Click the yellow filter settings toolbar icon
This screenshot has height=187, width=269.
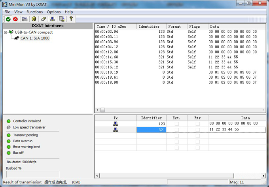pos(34,19)
